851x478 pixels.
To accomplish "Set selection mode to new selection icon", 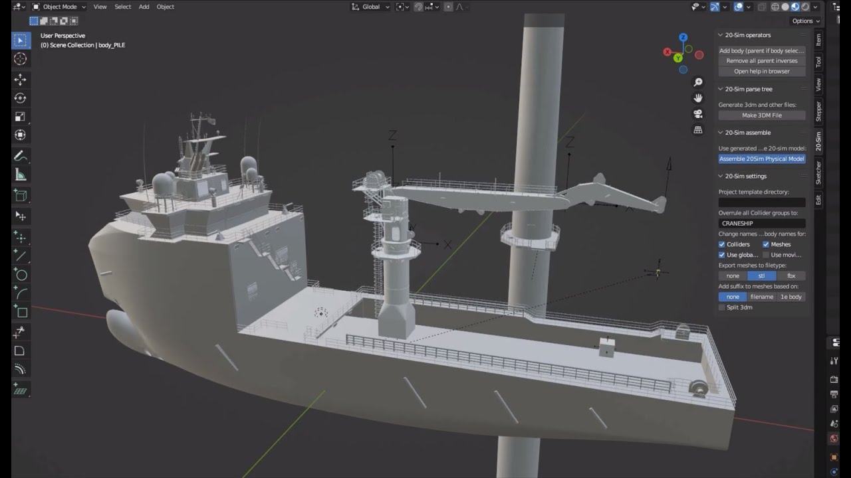I will [33, 21].
